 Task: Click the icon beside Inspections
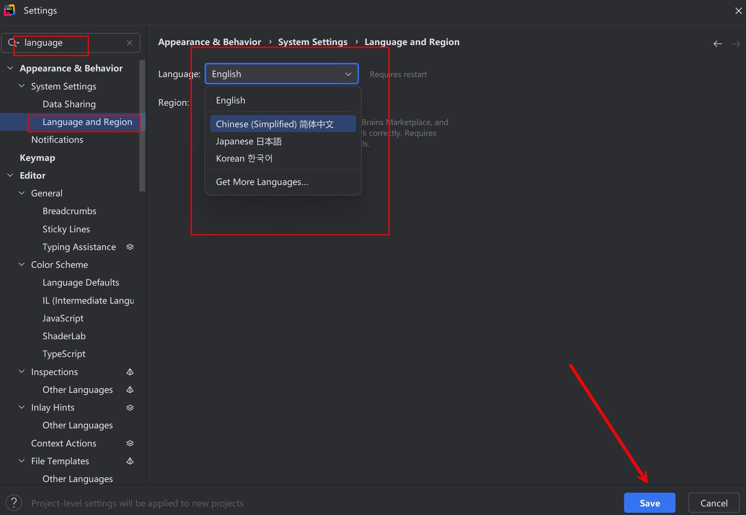pos(130,372)
